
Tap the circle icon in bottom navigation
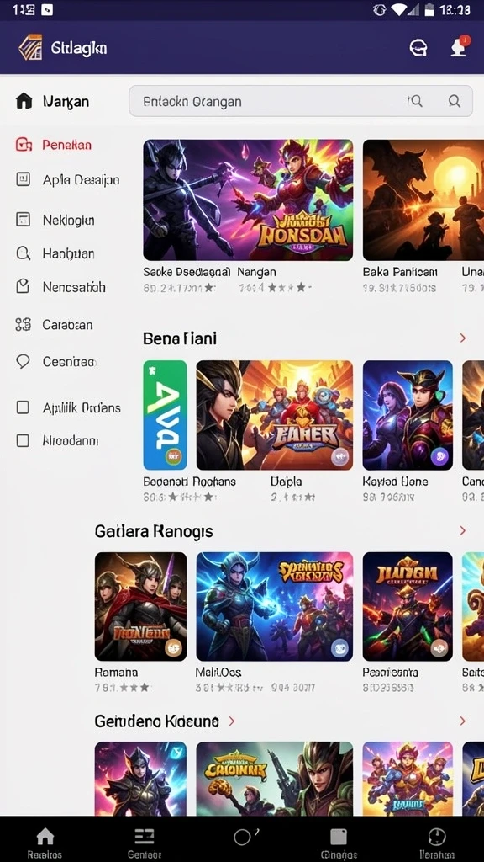click(243, 837)
